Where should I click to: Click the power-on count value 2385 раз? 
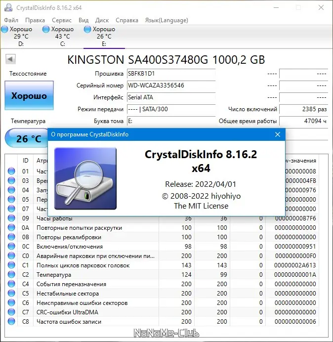303,109
